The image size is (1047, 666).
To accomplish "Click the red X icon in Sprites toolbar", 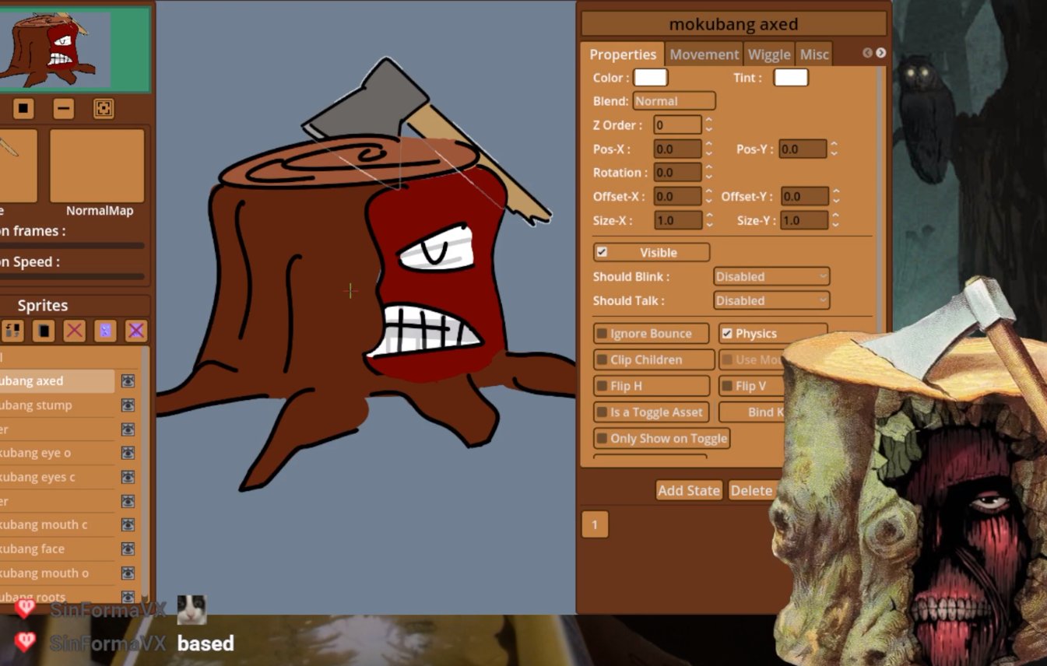I will (75, 331).
